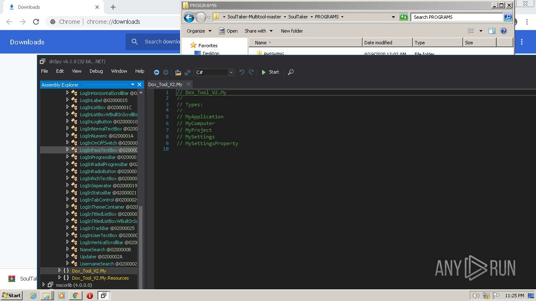Close the Assembly Explorer panel
The image size is (536, 301).
tap(139, 84)
